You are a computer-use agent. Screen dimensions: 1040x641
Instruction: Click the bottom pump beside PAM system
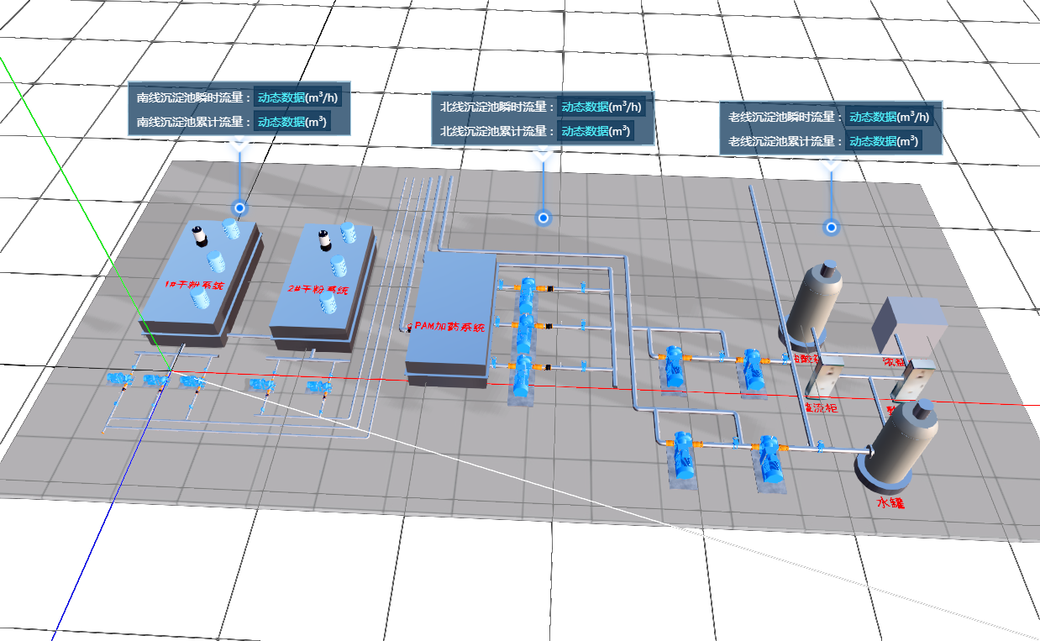pyautogui.click(x=521, y=374)
